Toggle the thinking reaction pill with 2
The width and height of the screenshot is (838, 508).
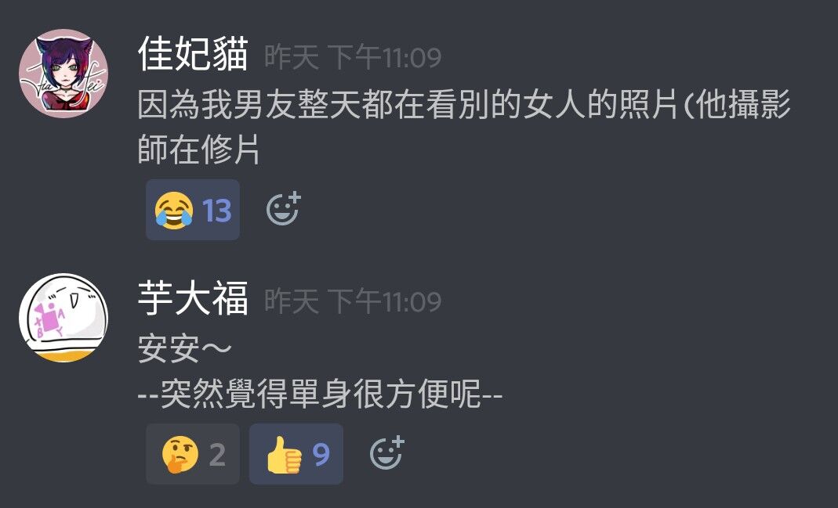point(193,454)
